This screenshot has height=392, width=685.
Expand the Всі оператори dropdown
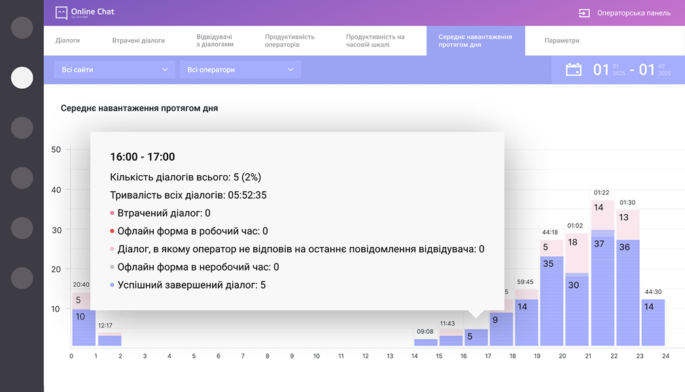click(240, 70)
